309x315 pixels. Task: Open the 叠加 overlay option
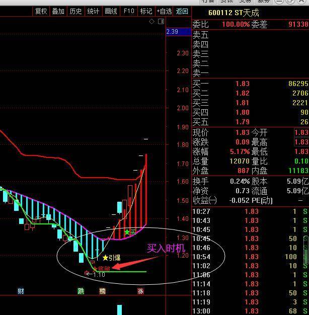click(x=58, y=11)
